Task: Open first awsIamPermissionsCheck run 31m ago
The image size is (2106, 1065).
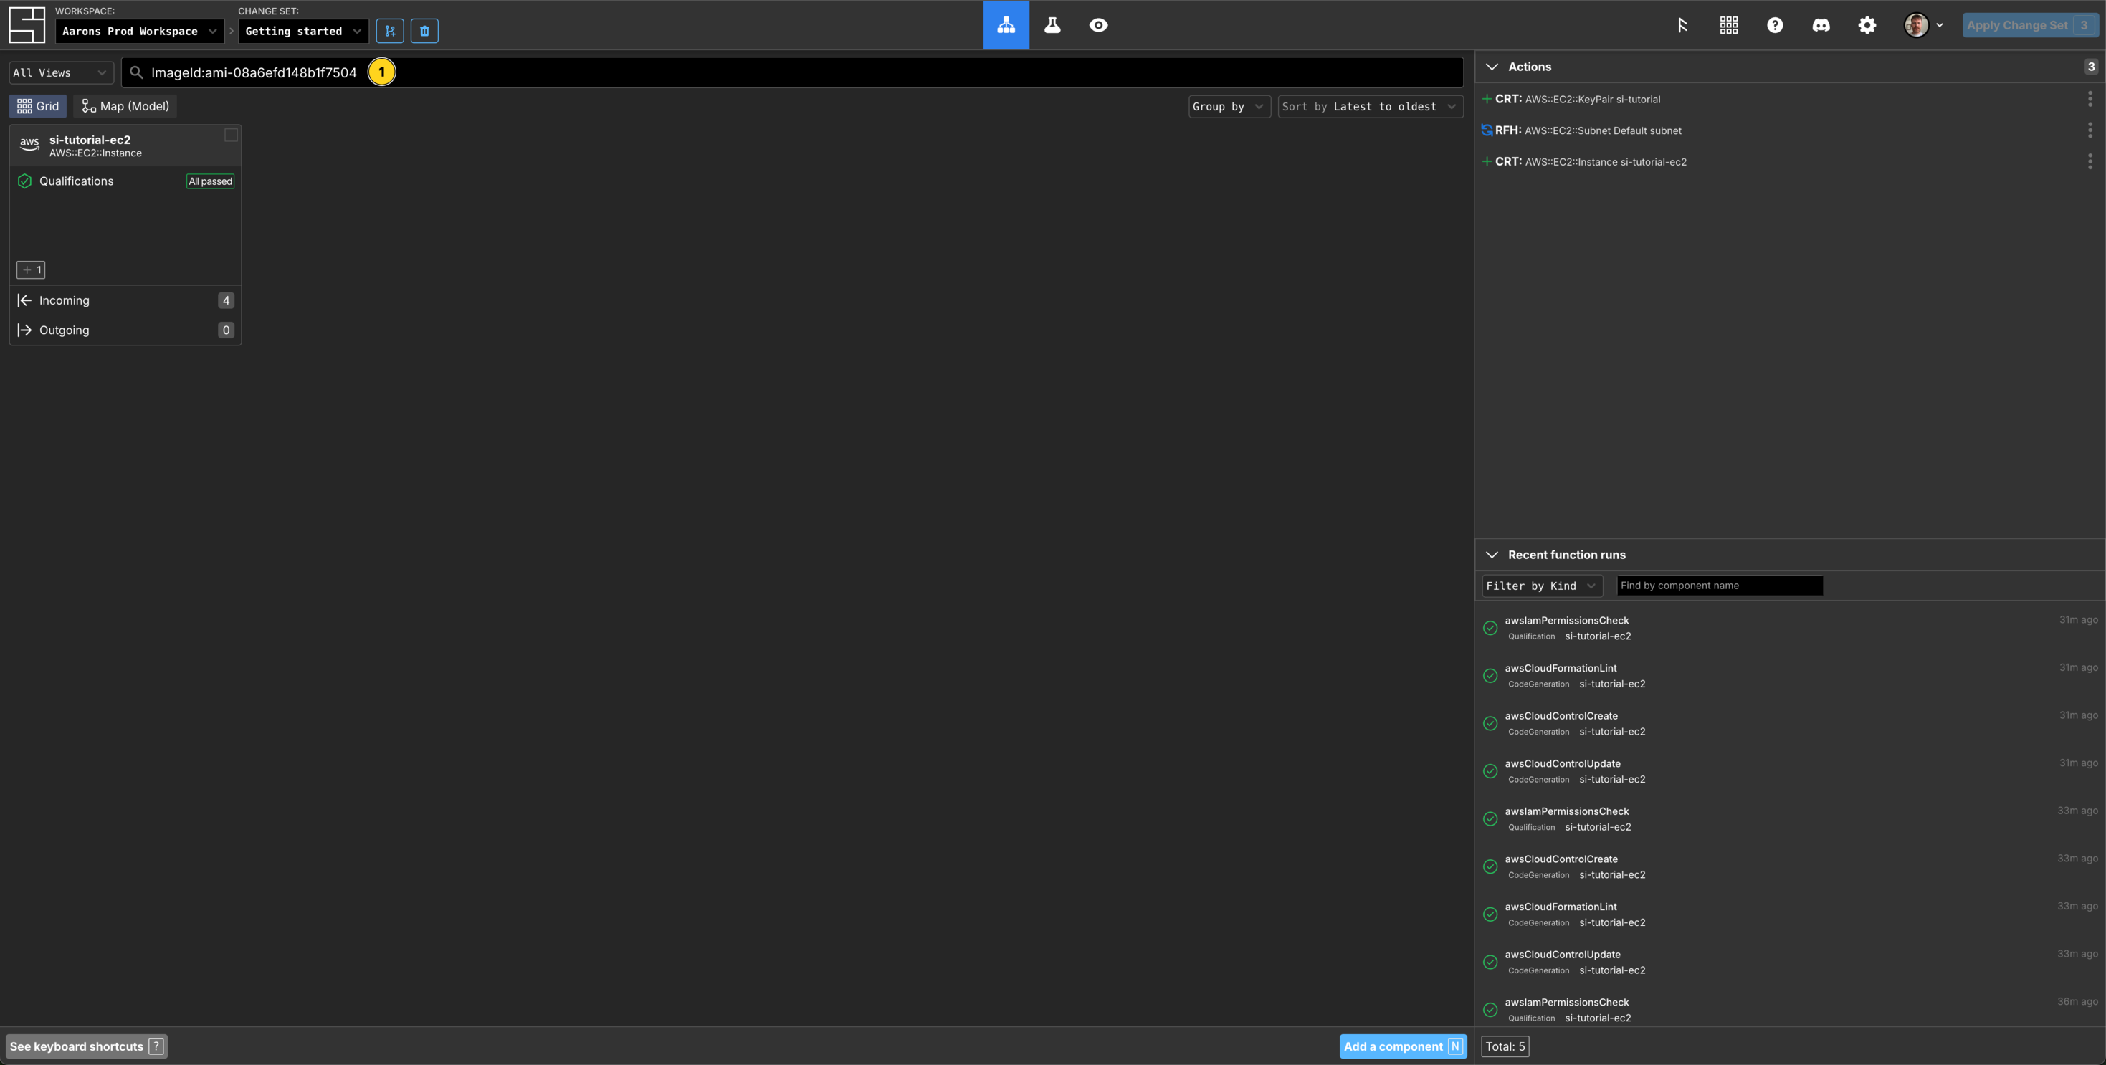Action: pos(1791,629)
